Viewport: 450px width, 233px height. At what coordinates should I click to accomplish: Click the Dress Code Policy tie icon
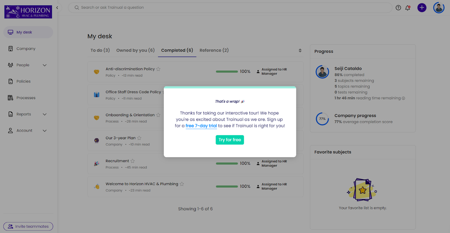(x=96, y=95)
